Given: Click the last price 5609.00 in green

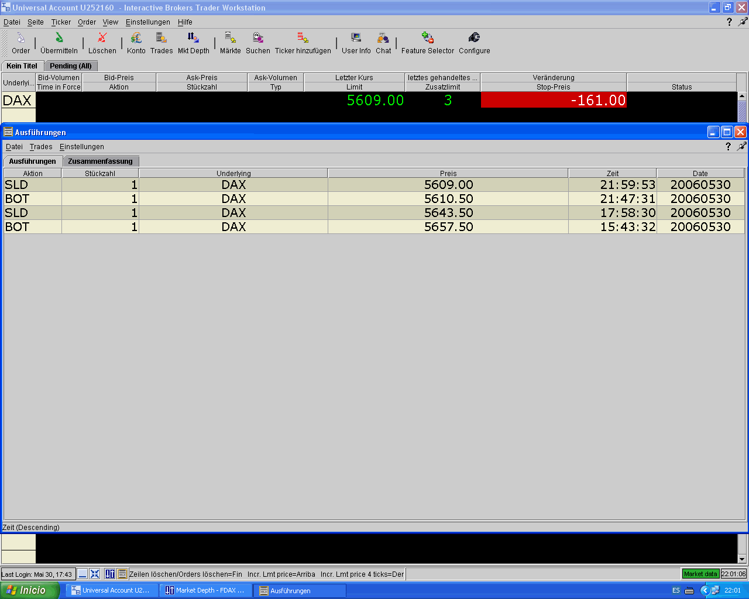Looking at the screenshot, I should 375,100.
